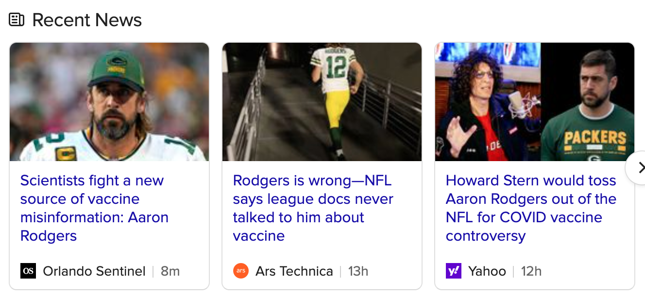Click the orange Ars Technica logo icon
Screen dimensions: 645x297
click(x=241, y=271)
